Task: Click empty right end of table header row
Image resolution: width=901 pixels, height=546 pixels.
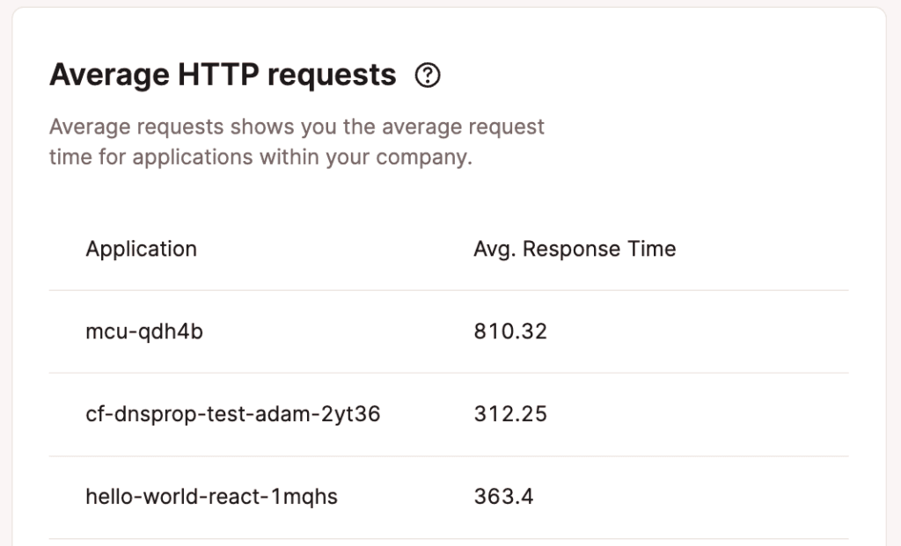Action: pyautogui.click(x=774, y=249)
